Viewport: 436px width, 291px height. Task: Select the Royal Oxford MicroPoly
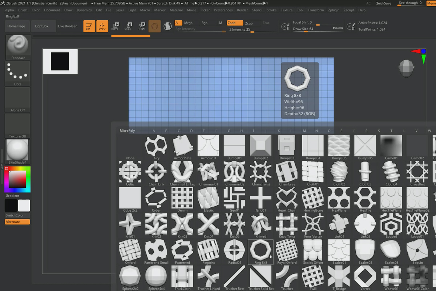tap(287, 252)
